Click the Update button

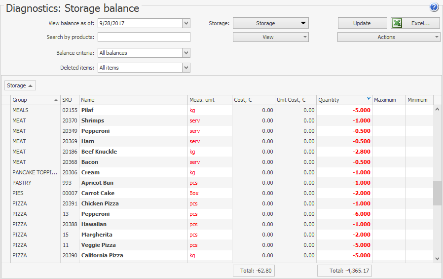click(362, 23)
